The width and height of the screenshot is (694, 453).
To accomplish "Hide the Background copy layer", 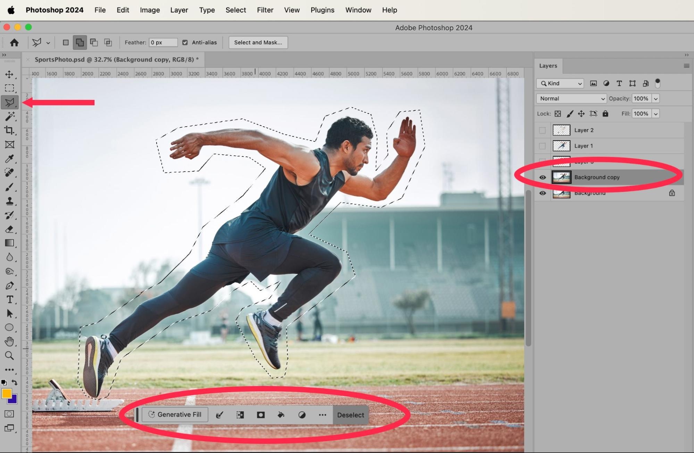I will pyautogui.click(x=542, y=178).
